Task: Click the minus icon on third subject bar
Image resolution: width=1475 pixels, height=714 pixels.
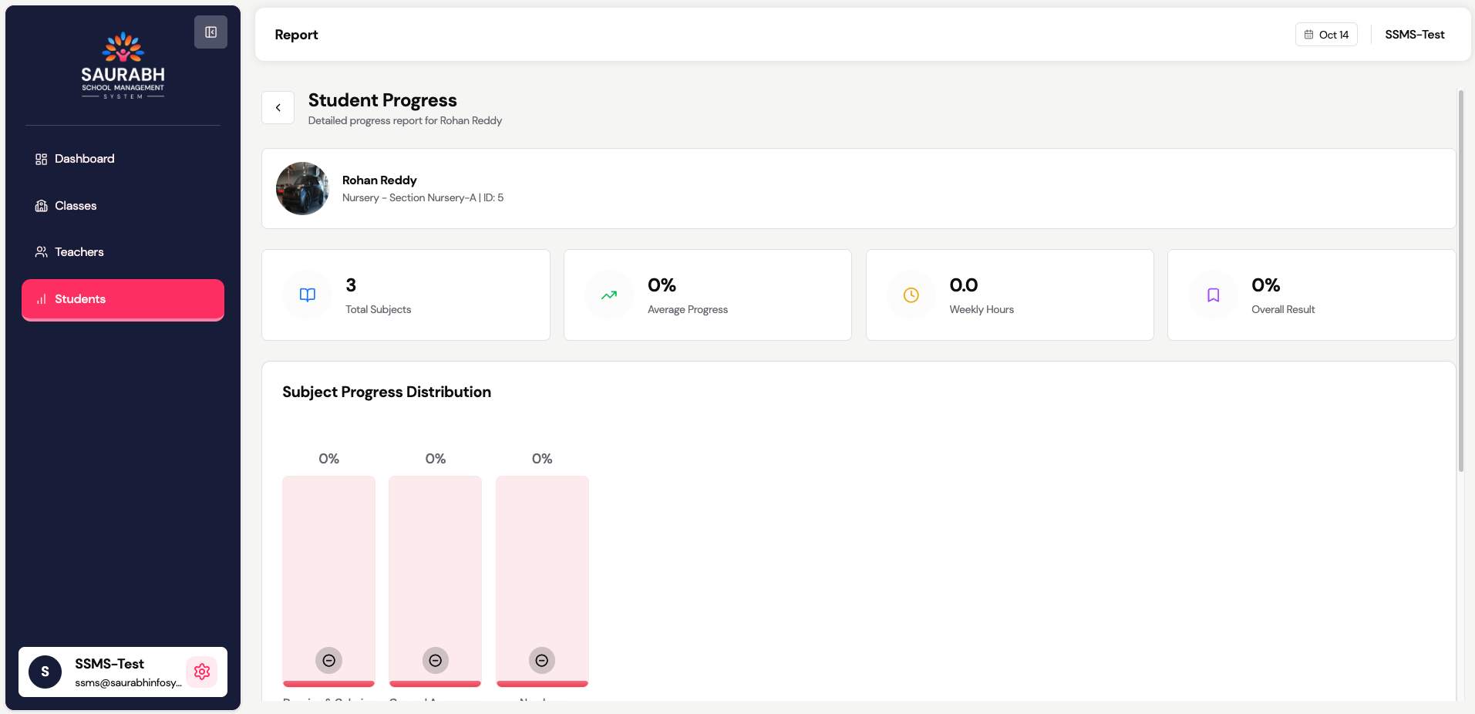Action: point(542,660)
